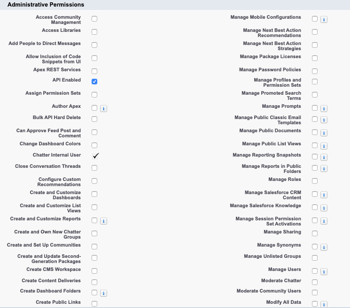The height and width of the screenshot is (308, 350).
Task: Open info icon next to Author Apex
Action: point(103,109)
